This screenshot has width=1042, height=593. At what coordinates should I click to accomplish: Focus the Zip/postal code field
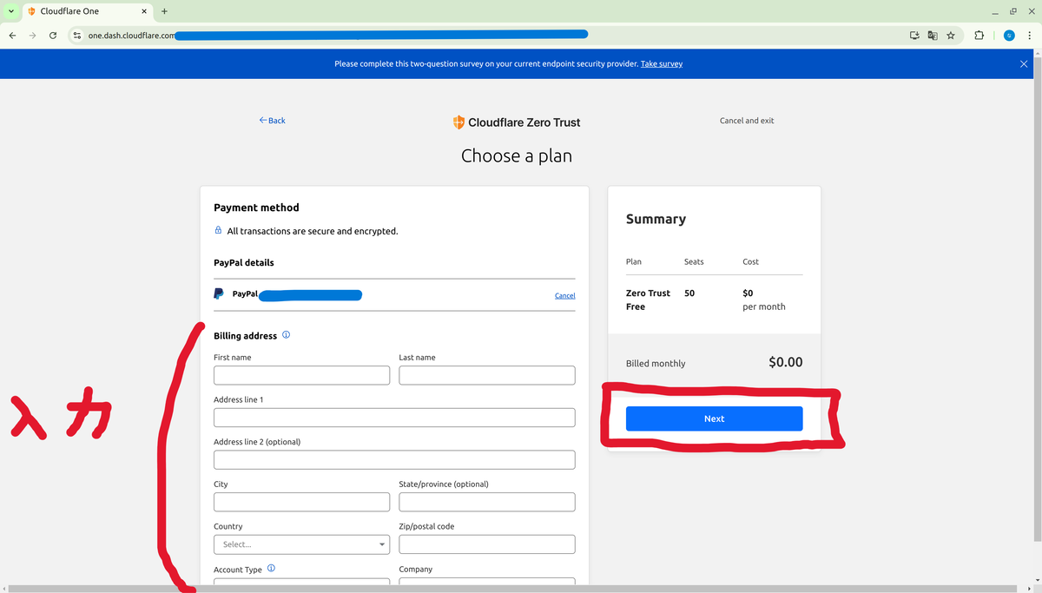486,544
